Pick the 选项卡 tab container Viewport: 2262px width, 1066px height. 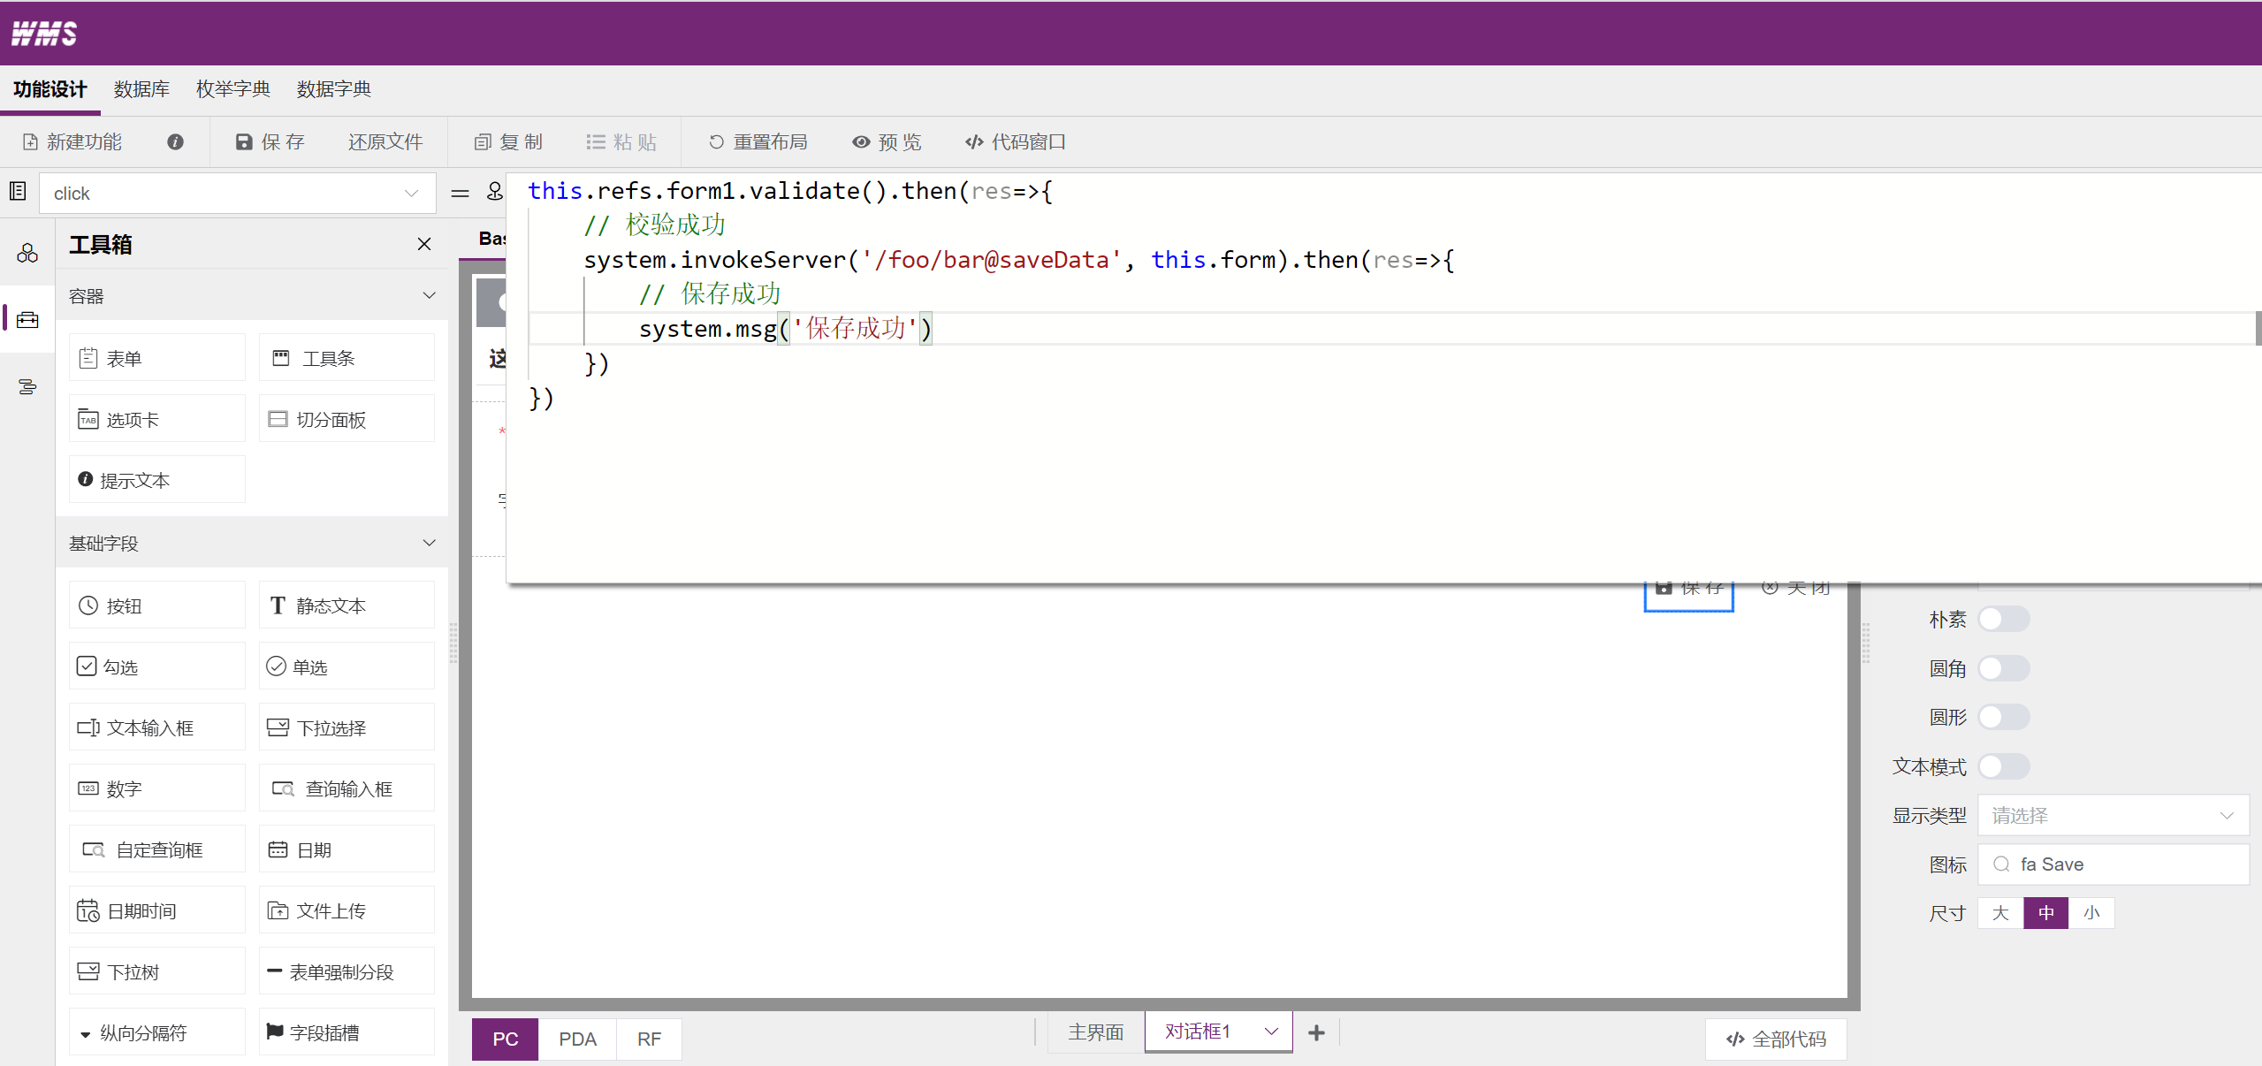click(157, 419)
